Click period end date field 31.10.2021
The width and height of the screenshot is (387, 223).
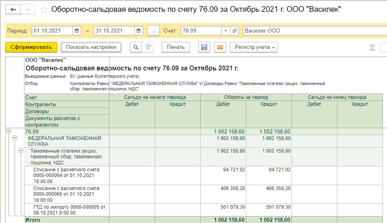[x=114, y=31]
